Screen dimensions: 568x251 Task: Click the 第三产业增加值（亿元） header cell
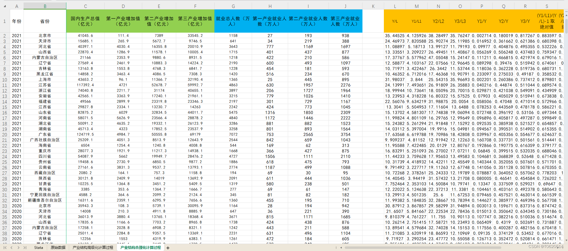[x=195, y=21]
